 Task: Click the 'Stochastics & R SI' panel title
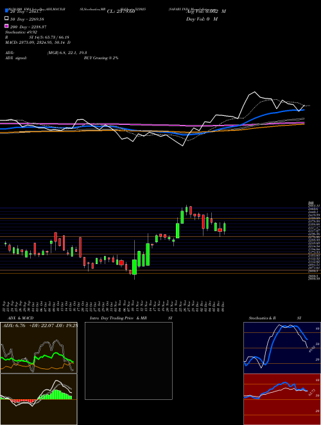(275, 318)
